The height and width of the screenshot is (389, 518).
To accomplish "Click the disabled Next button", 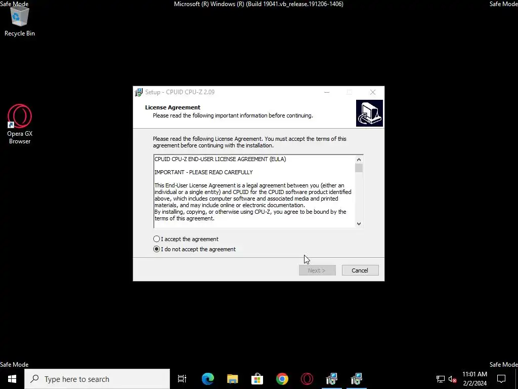I will (x=317, y=270).
